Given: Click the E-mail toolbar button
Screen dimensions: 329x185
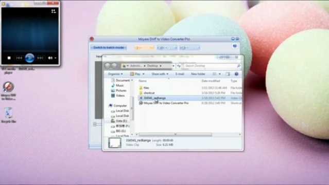Looking at the screenshot, I should (180, 74).
